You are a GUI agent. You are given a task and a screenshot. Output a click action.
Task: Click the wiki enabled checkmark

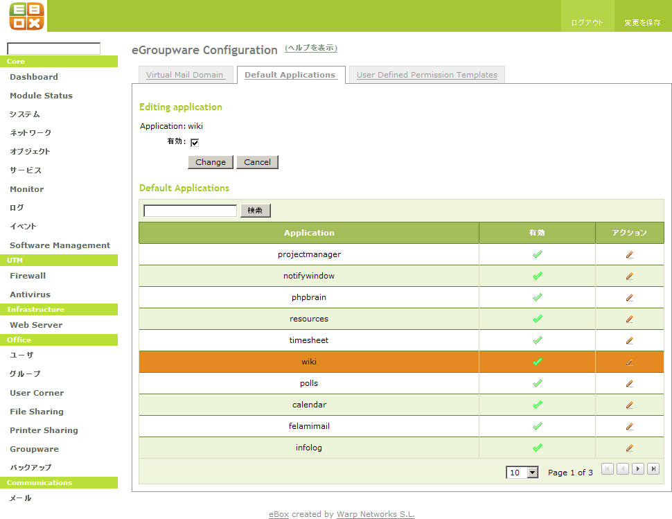pos(538,362)
